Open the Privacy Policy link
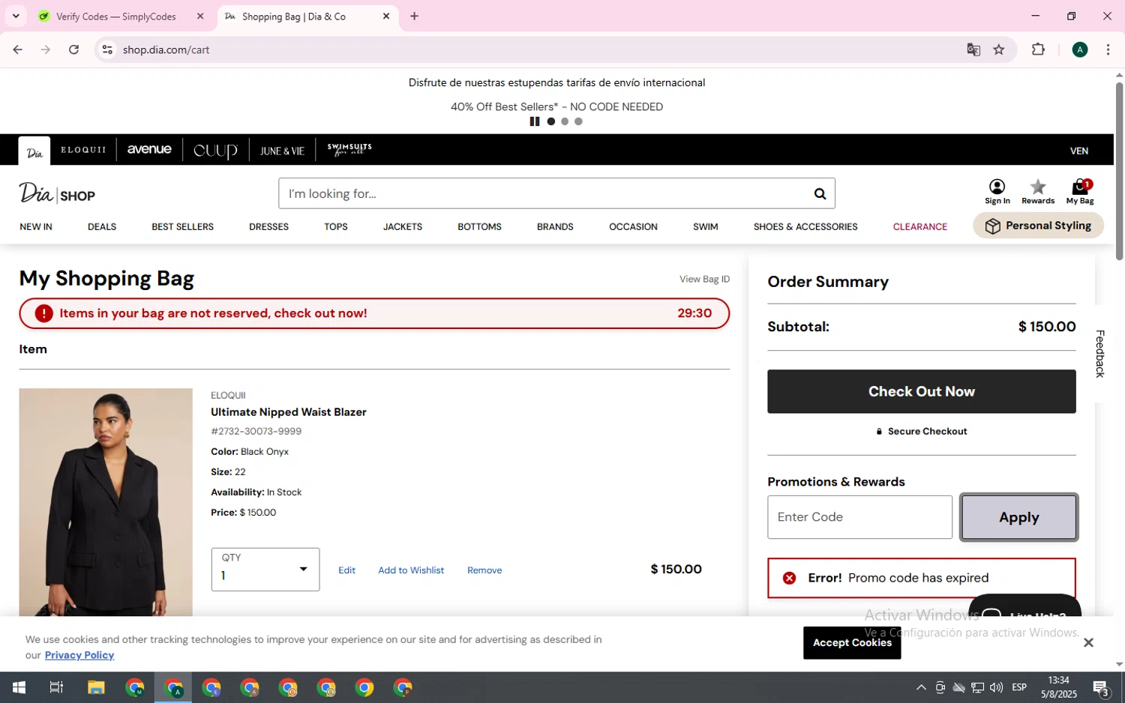The height and width of the screenshot is (703, 1125). 79,655
